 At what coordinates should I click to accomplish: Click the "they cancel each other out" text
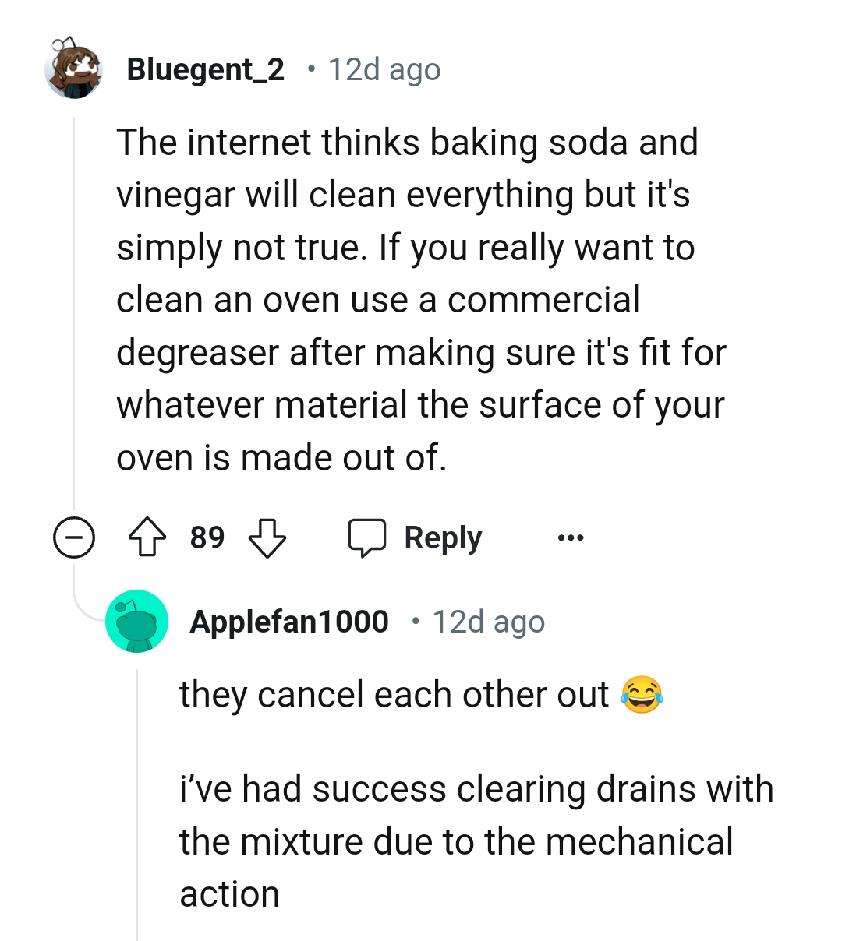click(394, 695)
